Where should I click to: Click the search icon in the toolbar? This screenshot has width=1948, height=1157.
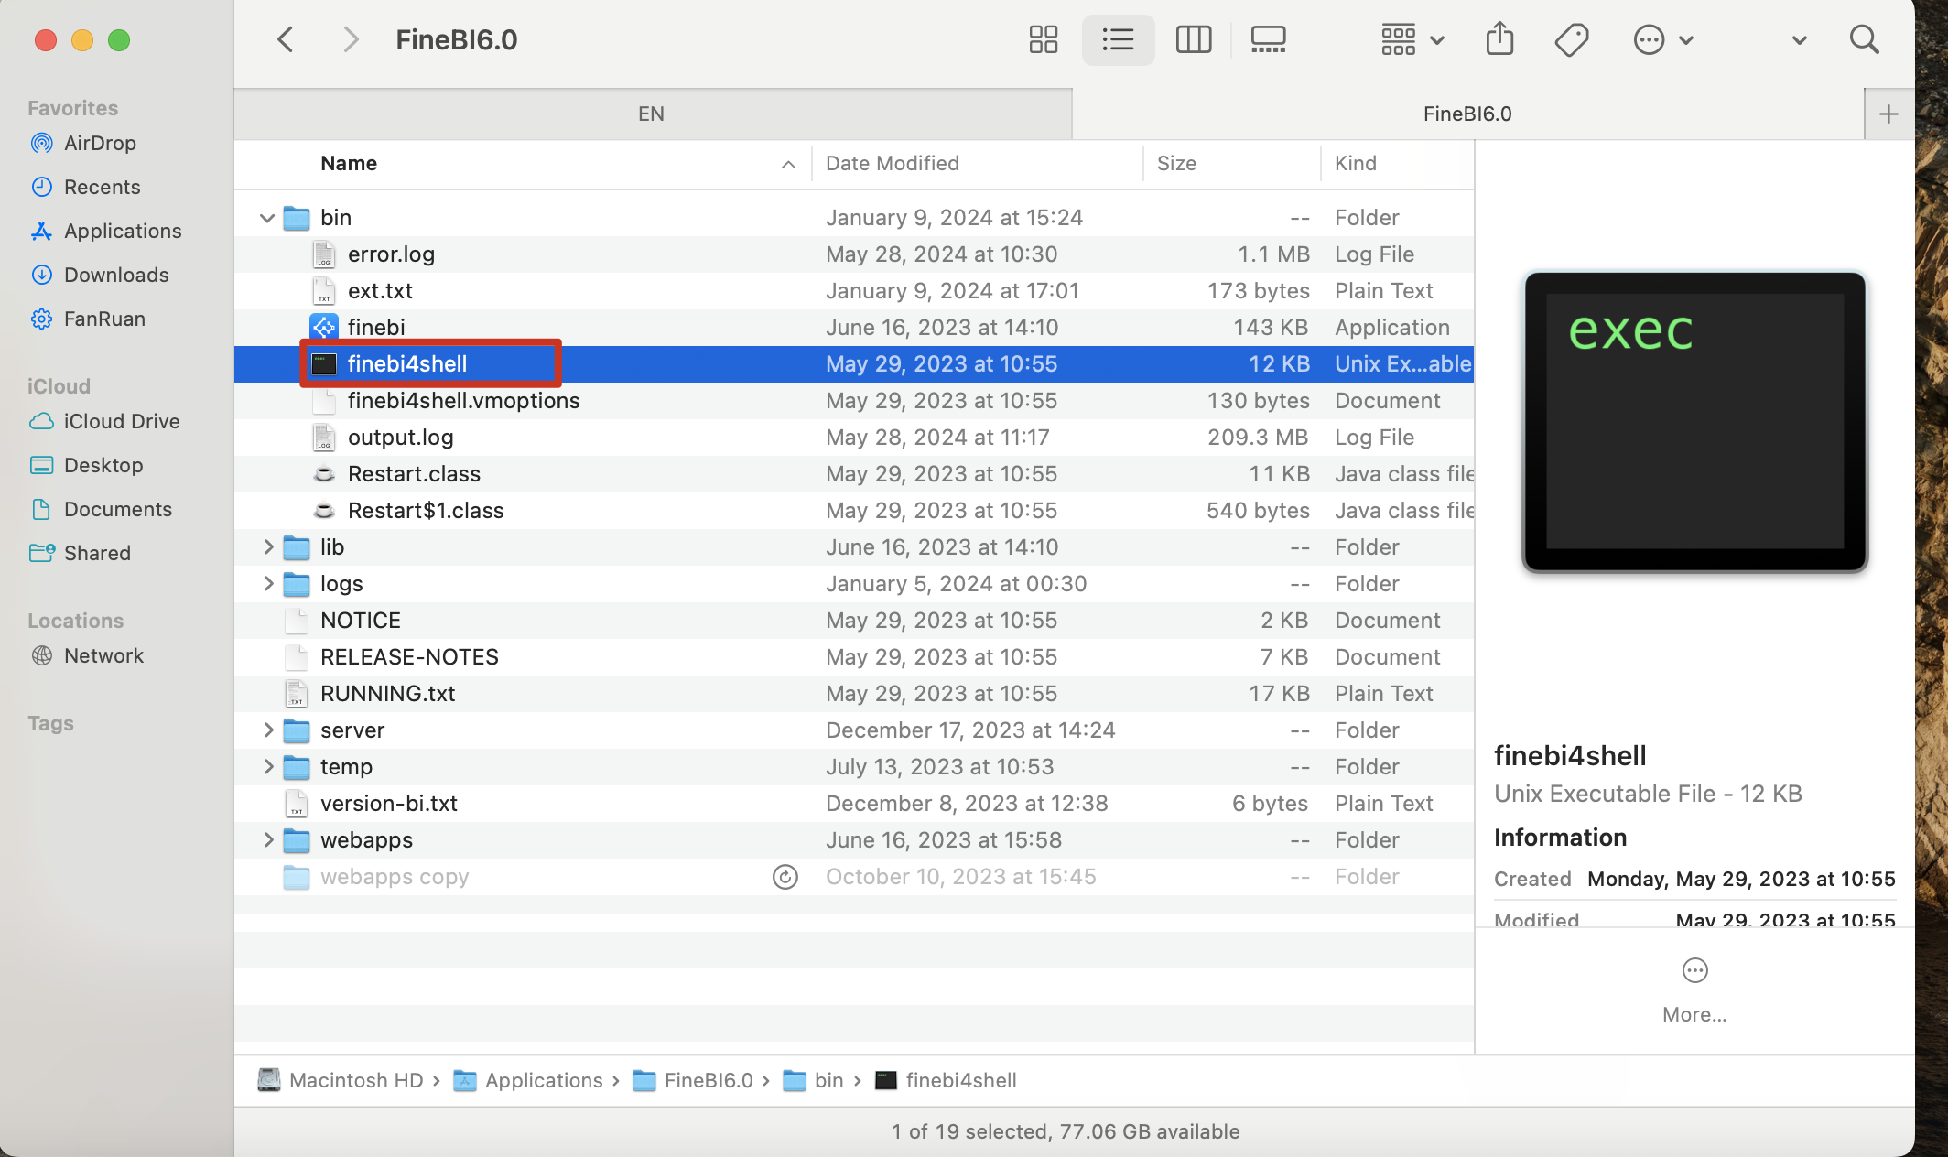click(1864, 39)
